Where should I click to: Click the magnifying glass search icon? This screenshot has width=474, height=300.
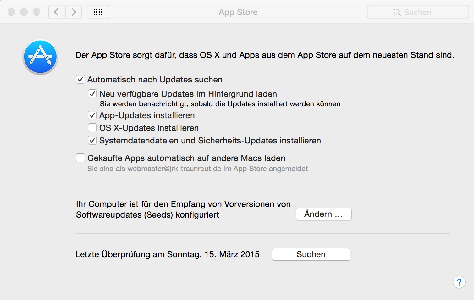point(397,12)
